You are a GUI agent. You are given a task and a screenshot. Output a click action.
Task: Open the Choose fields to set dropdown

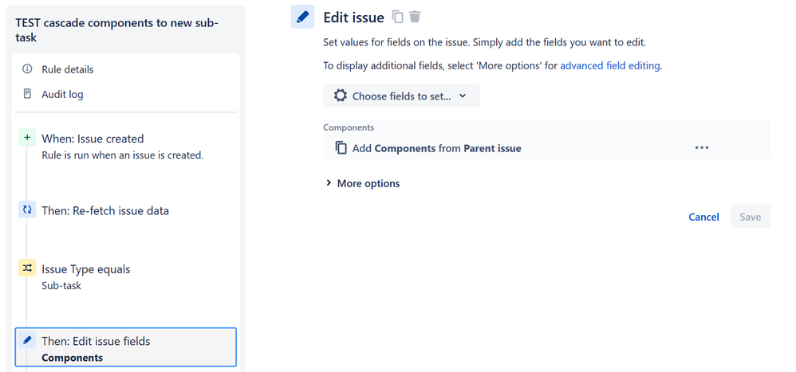[x=401, y=96]
